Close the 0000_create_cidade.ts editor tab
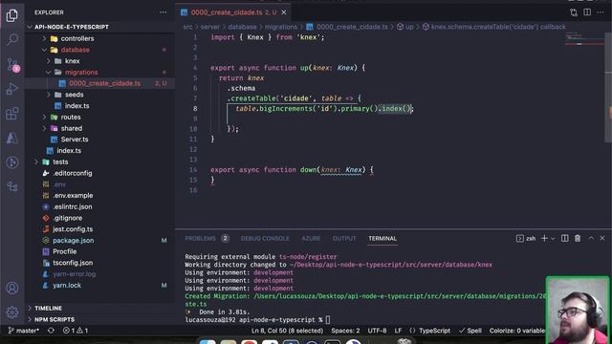The height and width of the screenshot is (344, 612). click(x=284, y=12)
